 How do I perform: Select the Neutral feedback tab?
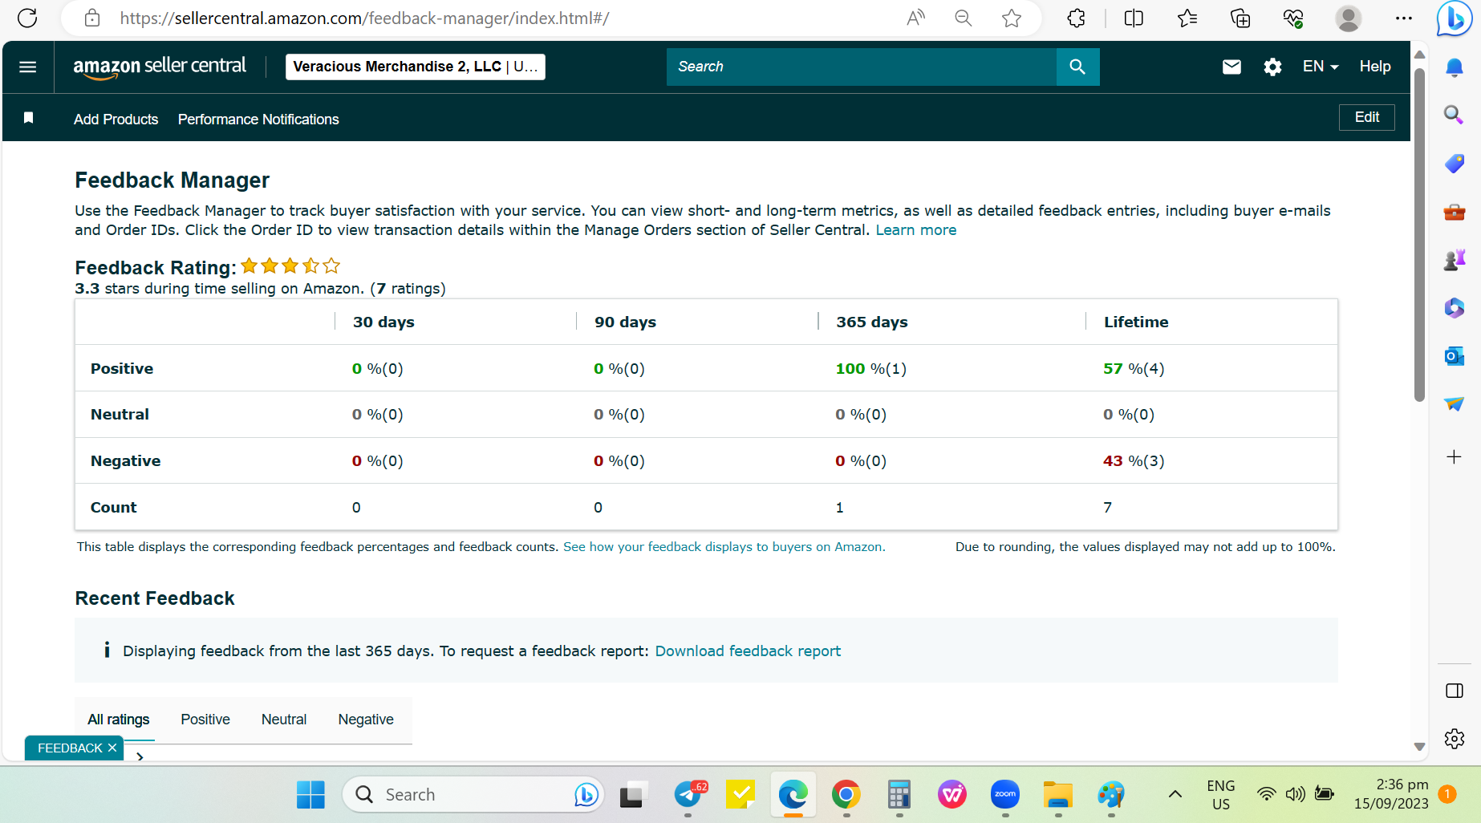pos(284,720)
